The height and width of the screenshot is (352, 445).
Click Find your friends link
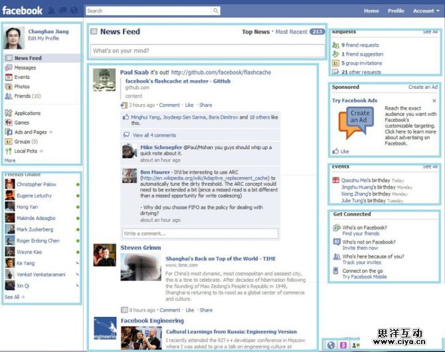(361, 233)
